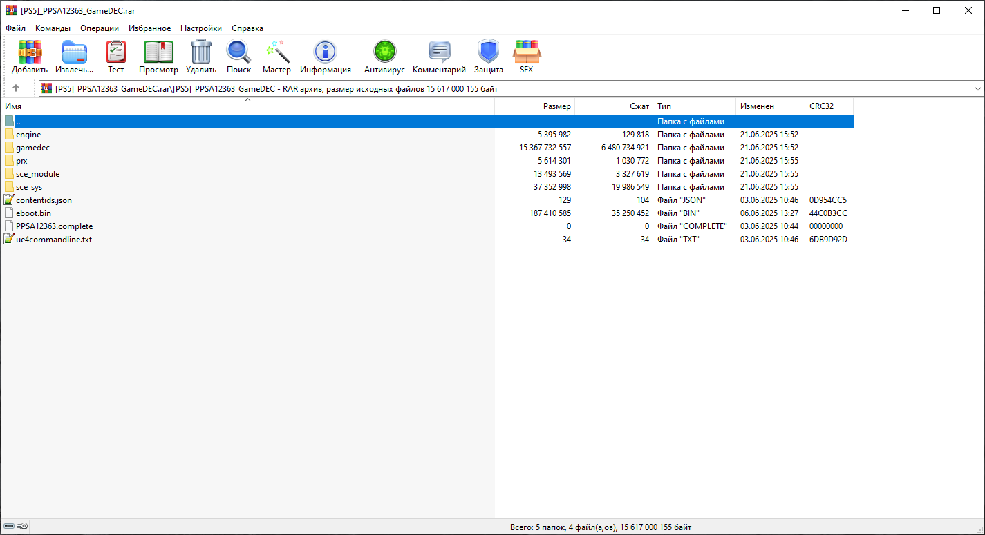
Task: Select the ue4commandline.txt file icon
Action: [x=9, y=240]
